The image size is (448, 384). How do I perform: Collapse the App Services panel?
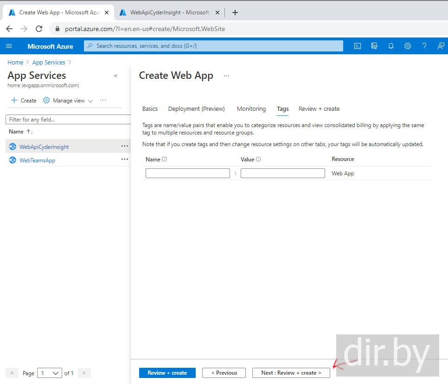115,76
